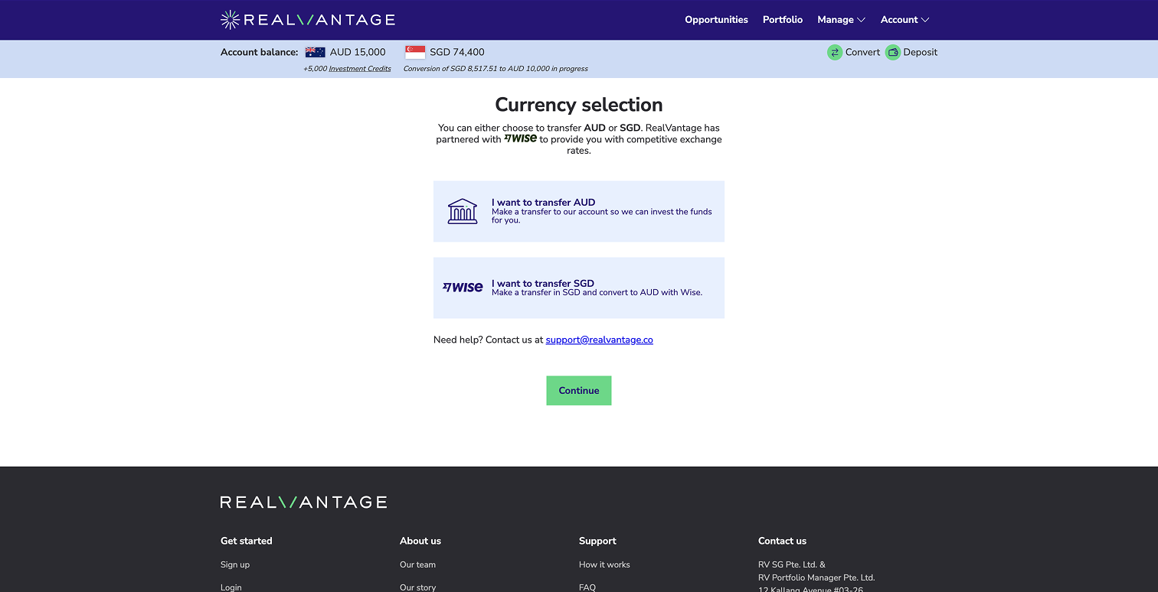Open the Investment Credits link

coord(360,69)
